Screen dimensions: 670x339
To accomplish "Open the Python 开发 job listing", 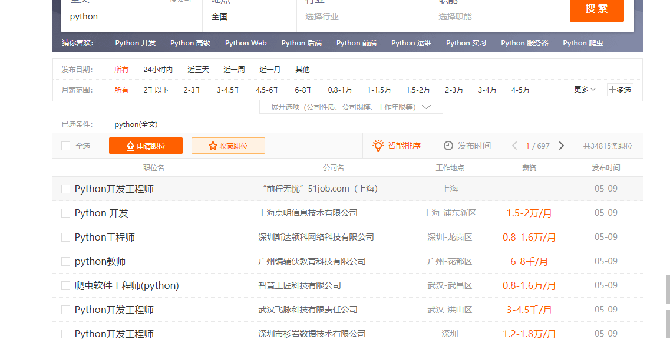I will point(101,213).
